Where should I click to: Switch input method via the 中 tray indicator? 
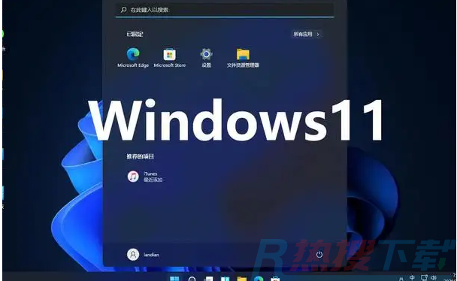(x=412, y=278)
